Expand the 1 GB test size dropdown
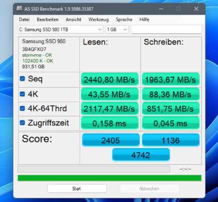The width and height of the screenshot is (218, 202). [117, 29]
